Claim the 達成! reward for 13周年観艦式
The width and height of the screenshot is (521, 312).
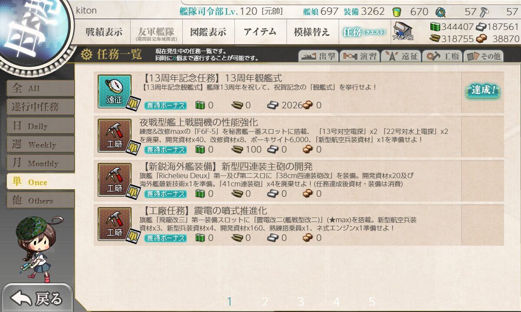click(483, 91)
